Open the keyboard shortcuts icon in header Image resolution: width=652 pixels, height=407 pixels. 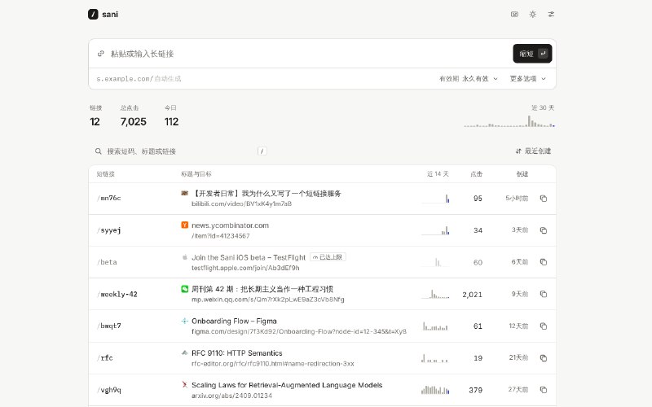pos(514,14)
